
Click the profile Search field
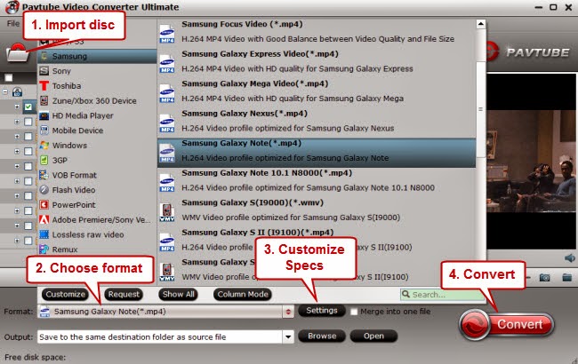click(x=442, y=295)
